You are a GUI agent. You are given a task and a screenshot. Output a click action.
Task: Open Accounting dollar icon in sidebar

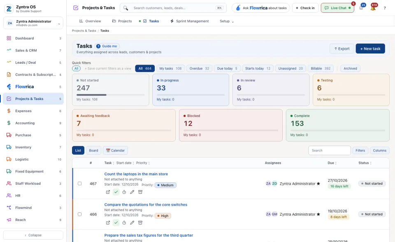[x=9, y=123]
